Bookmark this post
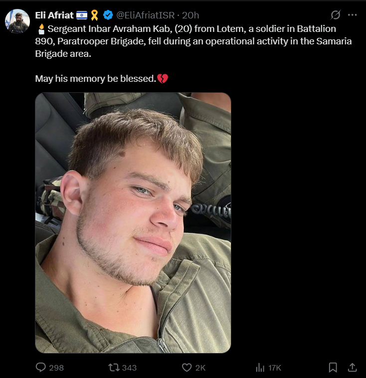Viewport: 366px width, 378px height. (333, 368)
